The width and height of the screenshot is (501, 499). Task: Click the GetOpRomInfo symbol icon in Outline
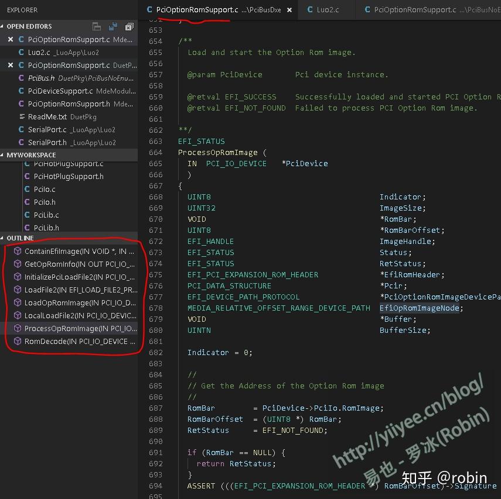coord(18,264)
